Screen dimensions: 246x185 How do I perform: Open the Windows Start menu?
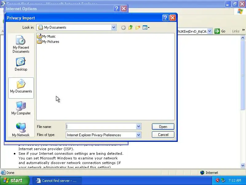tap(15, 180)
